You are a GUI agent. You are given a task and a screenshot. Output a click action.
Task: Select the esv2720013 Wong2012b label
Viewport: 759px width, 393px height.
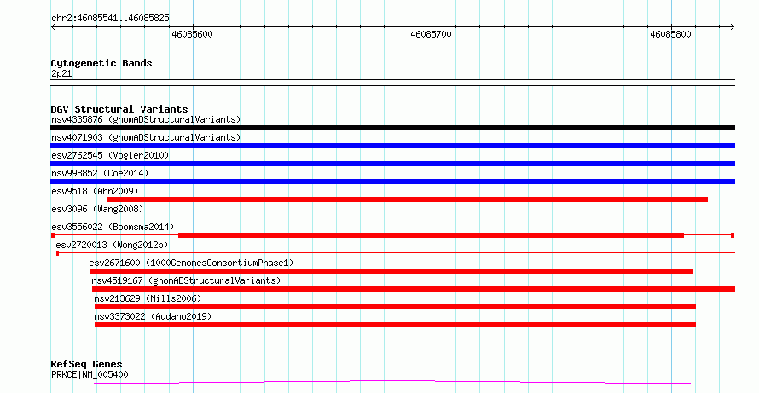[112, 245]
